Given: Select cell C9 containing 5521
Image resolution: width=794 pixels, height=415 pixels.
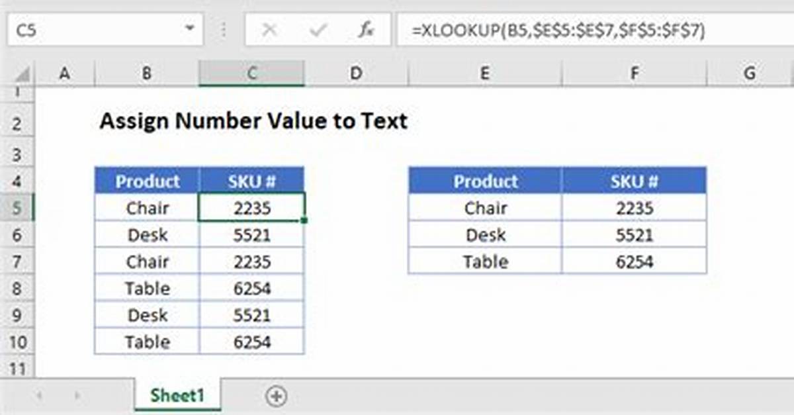Looking at the screenshot, I should pyautogui.click(x=251, y=315).
